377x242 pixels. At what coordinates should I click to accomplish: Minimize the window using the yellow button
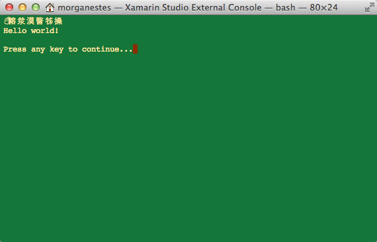coord(22,7)
